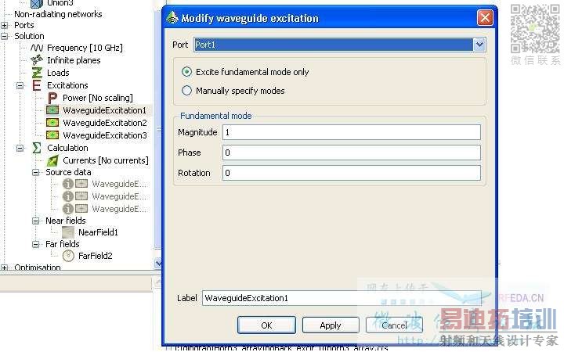The width and height of the screenshot is (564, 352).
Task: Select WaveguideExcitation1 tree item
Action: click(105, 110)
